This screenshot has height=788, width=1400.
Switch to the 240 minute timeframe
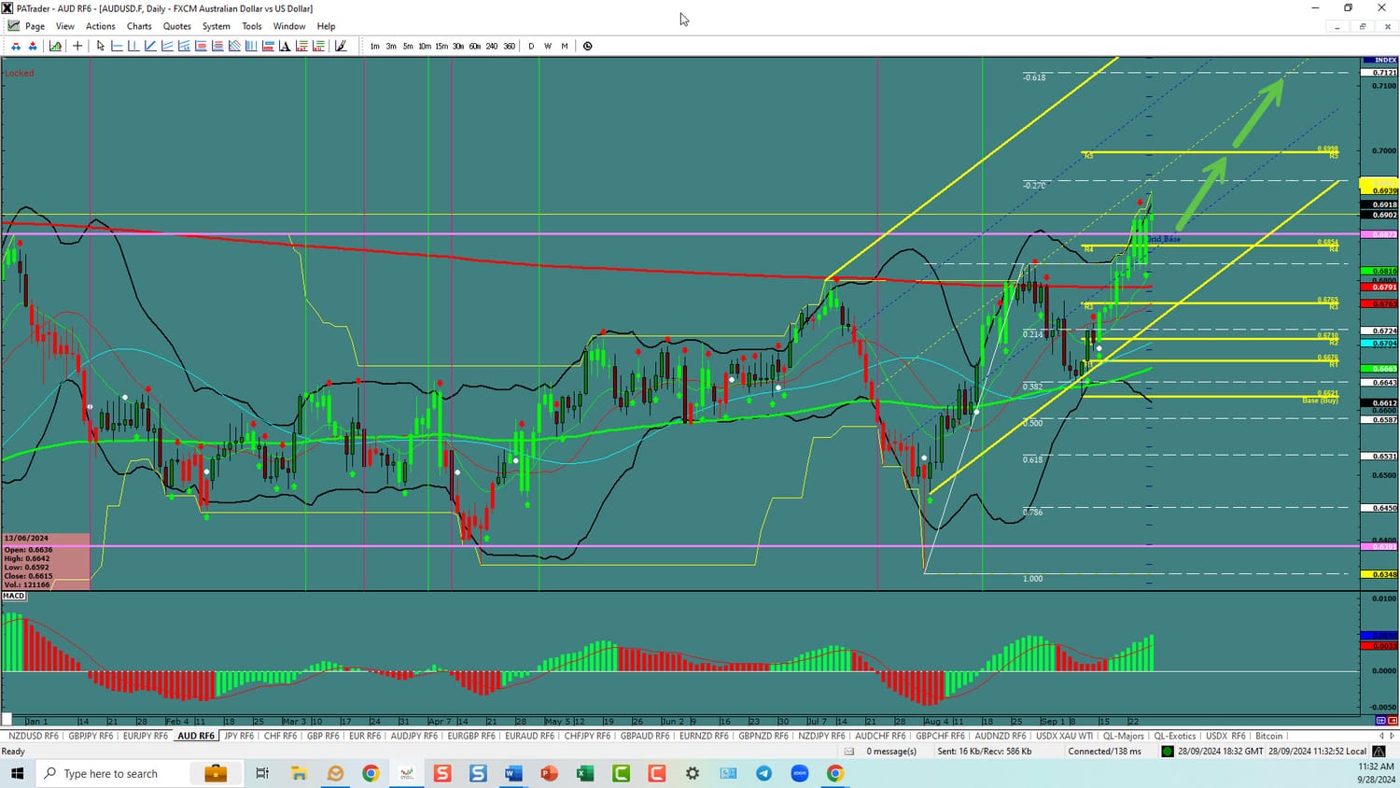[492, 46]
